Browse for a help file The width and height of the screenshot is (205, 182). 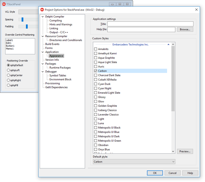click(185, 29)
